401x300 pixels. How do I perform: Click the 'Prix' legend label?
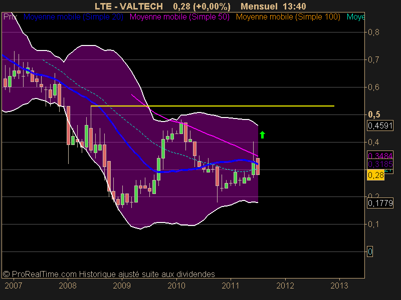10,17
